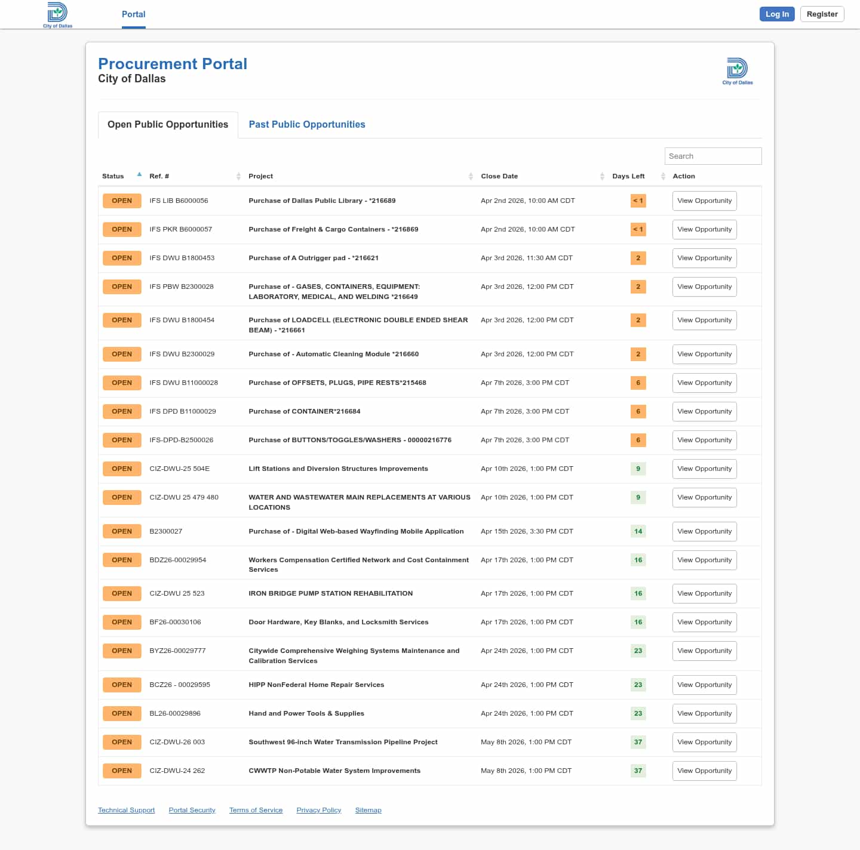Open the Privacy Policy link
Image resolution: width=860 pixels, height=850 pixels.
318,810
